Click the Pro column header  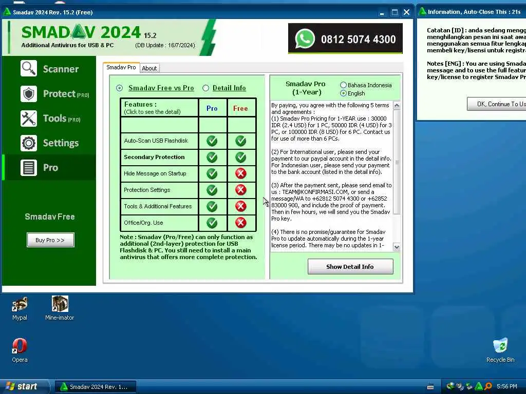pos(212,108)
